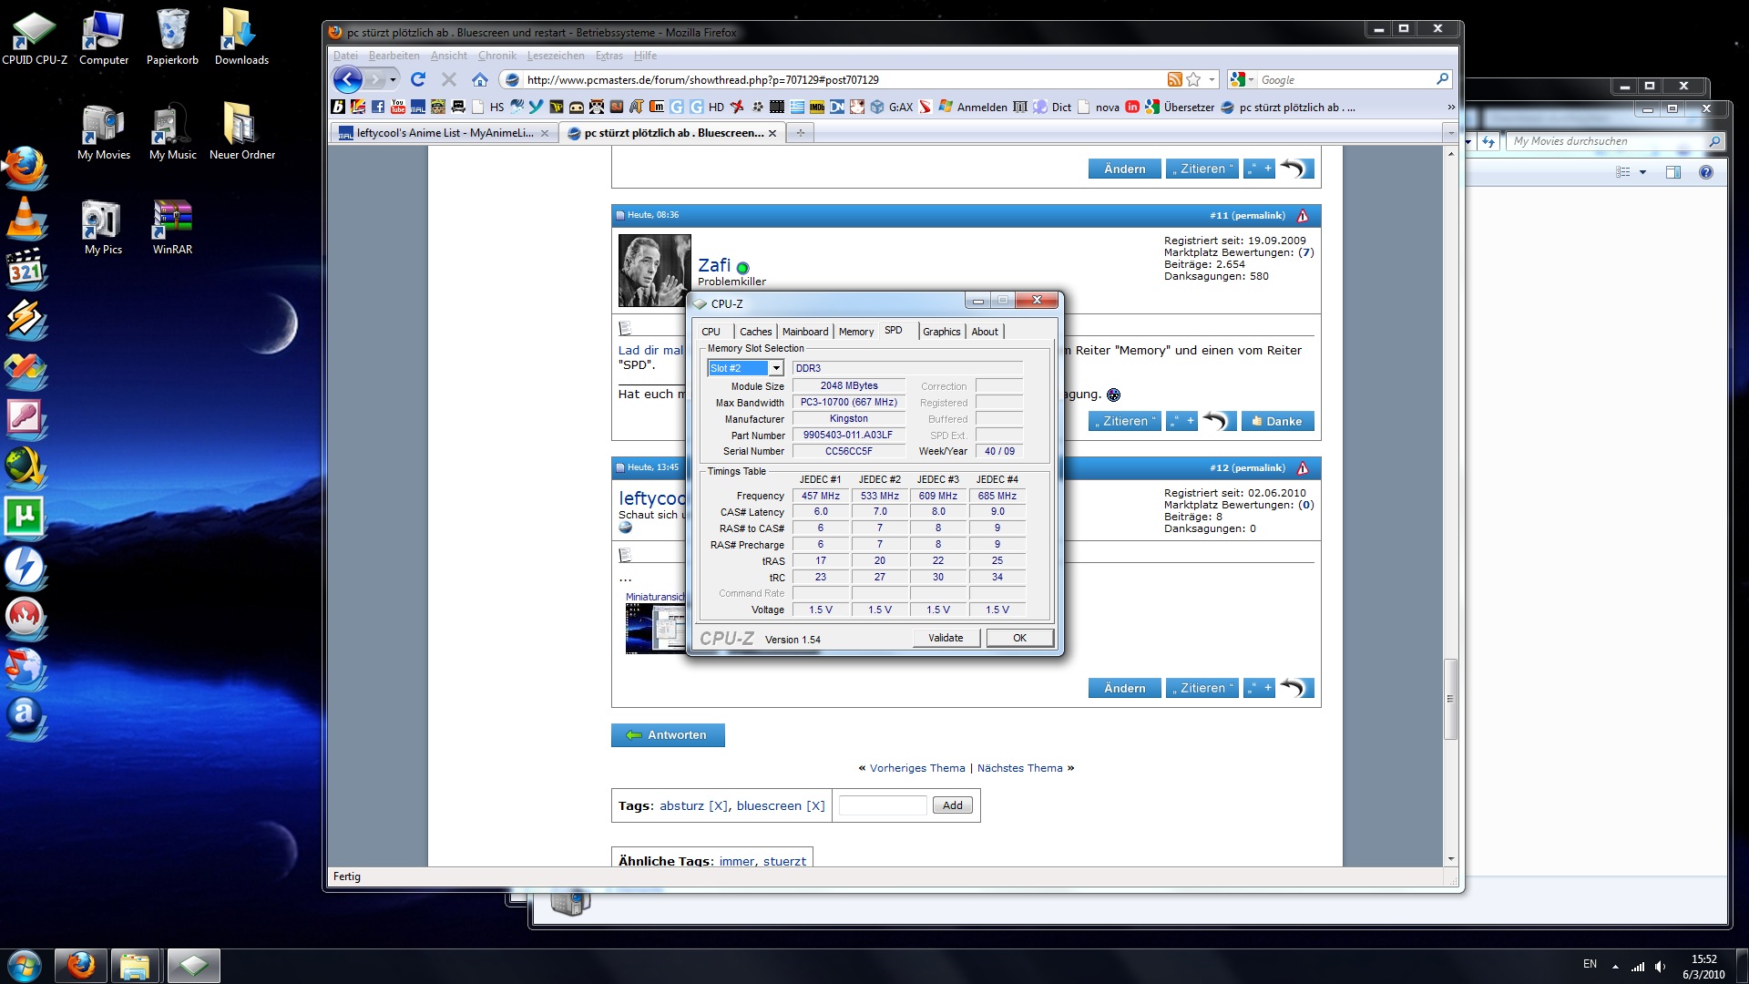This screenshot has height=984, width=1749.
Task: Open Windows Explorer from the taskbar
Action: [x=135, y=966]
